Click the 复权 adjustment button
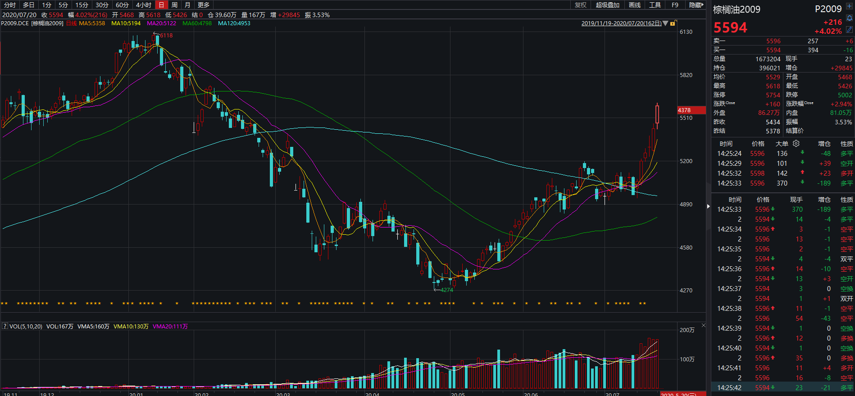 581,5
